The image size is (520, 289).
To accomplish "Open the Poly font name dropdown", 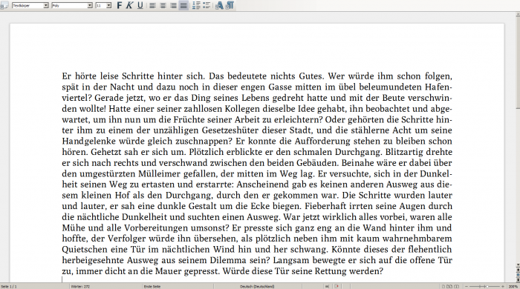I will (90, 6).
